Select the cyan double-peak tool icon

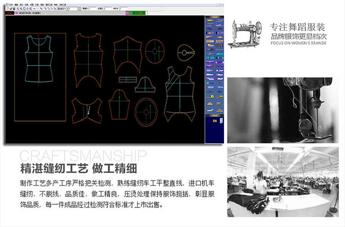(220, 54)
